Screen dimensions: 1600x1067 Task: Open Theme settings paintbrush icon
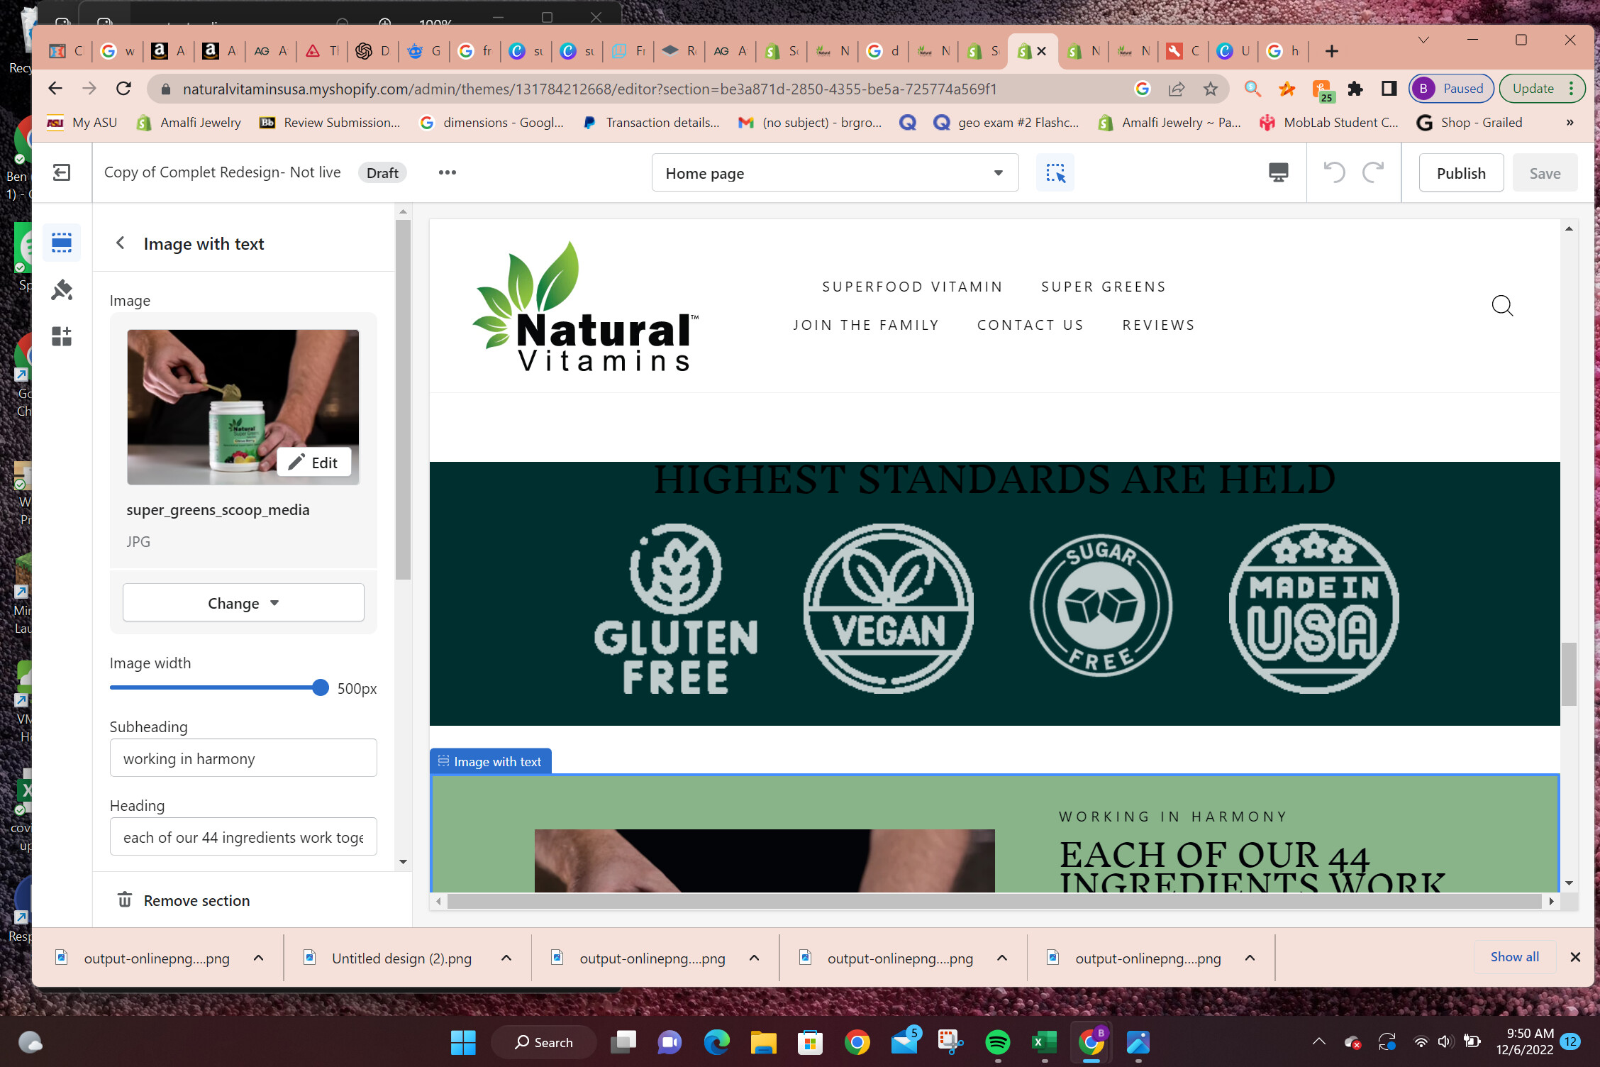tap(62, 289)
